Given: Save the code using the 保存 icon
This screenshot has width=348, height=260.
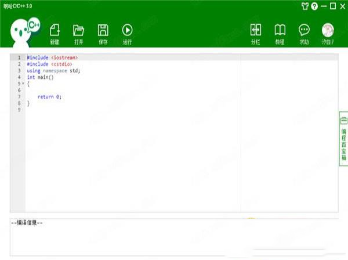Looking at the screenshot, I should coord(103,31).
